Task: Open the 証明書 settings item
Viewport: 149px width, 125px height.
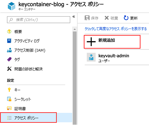Action: 20,109
